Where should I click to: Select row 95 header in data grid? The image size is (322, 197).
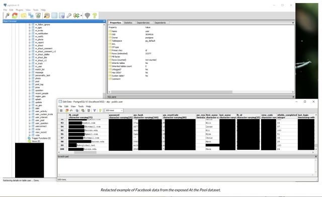[62, 130]
